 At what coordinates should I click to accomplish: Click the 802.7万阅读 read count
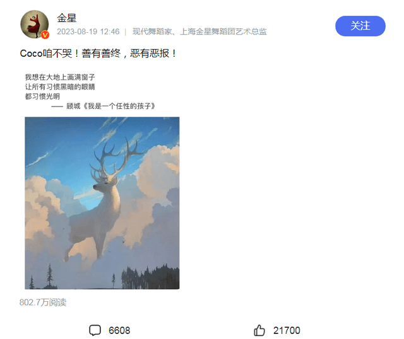click(x=43, y=302)
